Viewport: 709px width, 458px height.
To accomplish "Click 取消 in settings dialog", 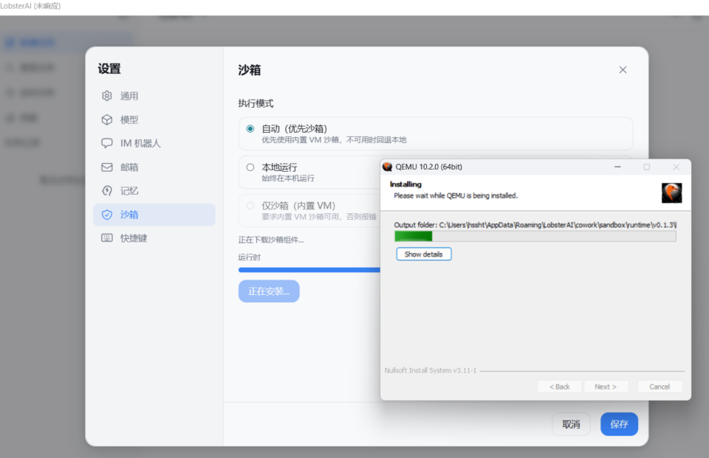I will tap(571, 424).
